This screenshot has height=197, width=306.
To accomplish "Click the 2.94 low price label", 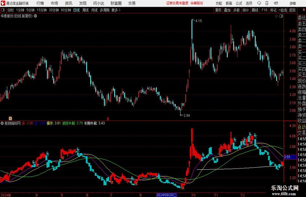I will (x=187, y=115).
